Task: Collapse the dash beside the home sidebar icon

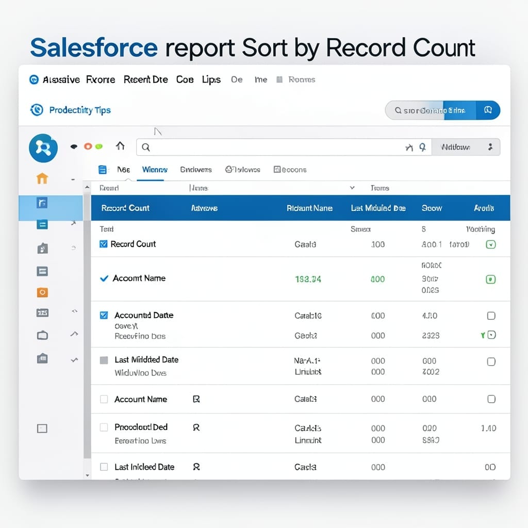Action: [x=73, y=179]
